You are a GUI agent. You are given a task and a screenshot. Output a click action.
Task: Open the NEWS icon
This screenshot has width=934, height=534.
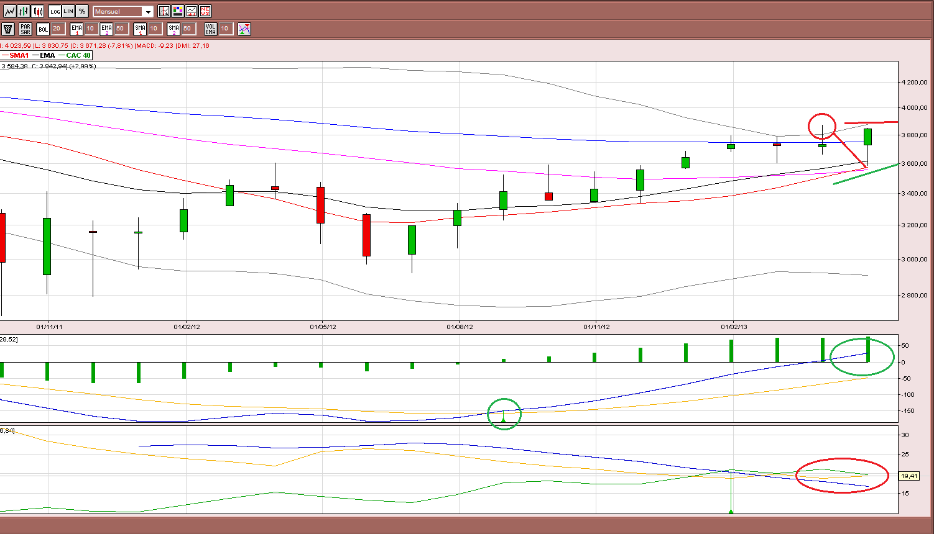(x=205, y=11)
